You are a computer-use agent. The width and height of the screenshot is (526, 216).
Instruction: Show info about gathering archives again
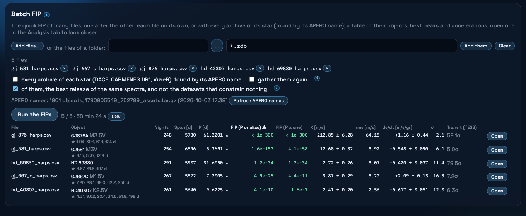317,78
